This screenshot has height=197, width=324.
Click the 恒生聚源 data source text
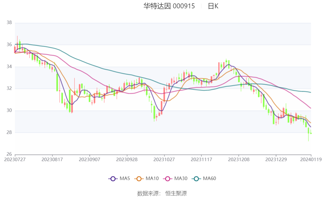pyautogui.click(x=176, y=193)
